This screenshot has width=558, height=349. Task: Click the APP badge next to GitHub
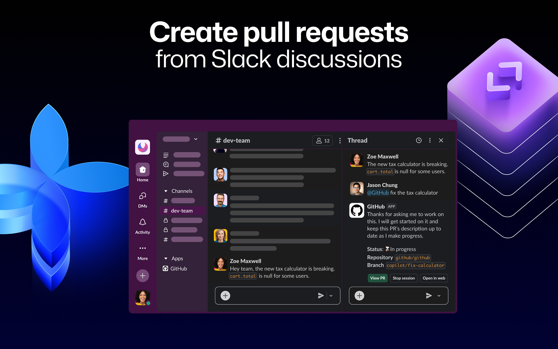click(x=392, y=207)
